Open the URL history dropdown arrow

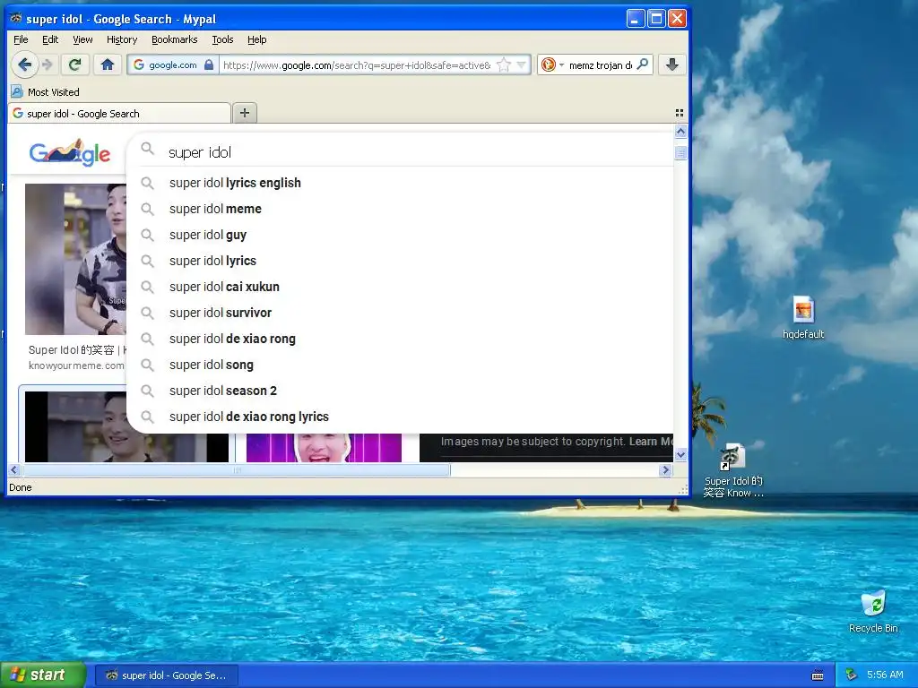click(x=521, y=64)
